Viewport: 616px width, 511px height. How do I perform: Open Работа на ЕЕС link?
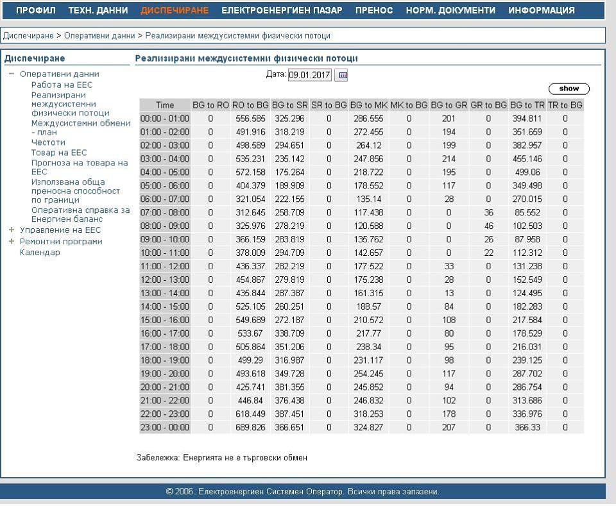62,85
